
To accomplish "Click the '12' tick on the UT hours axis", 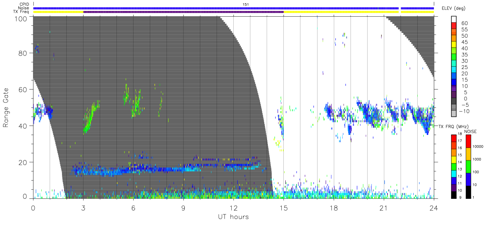I will 233,208.
